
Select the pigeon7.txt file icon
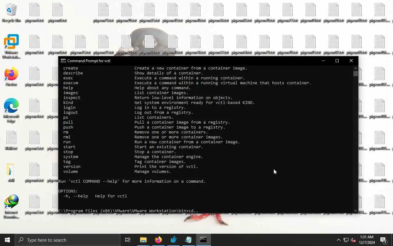[x=34, y=205]
